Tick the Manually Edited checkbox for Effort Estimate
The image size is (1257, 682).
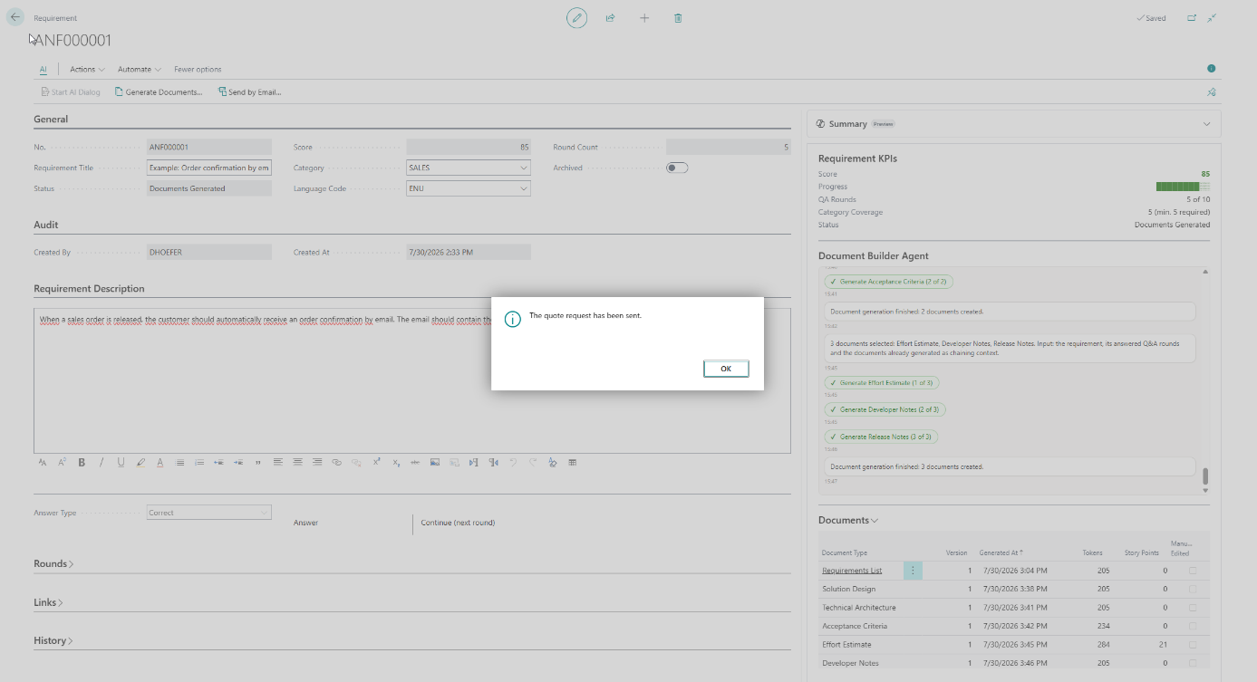coord(1193,645)
